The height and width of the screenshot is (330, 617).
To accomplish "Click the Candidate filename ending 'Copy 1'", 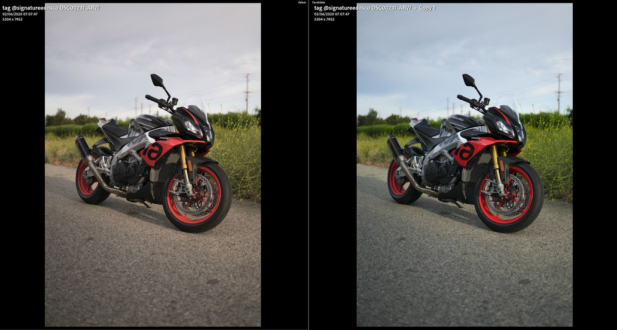I will (x=375, y=8).
